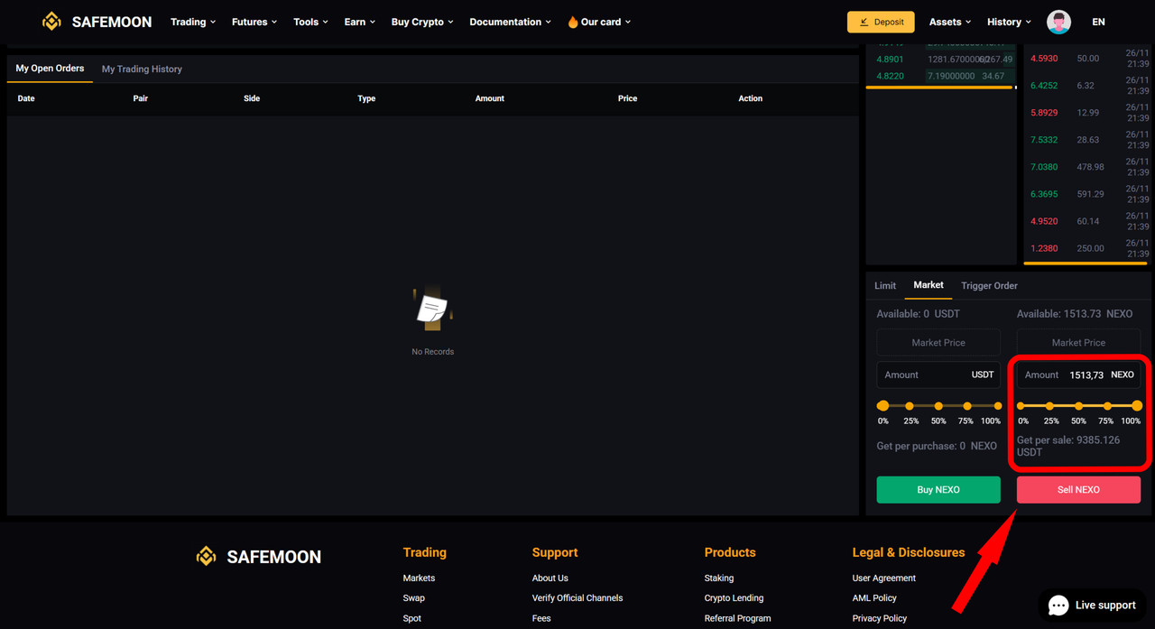Open Swap footer link
1155x629 pixels.
pos(414,597)
